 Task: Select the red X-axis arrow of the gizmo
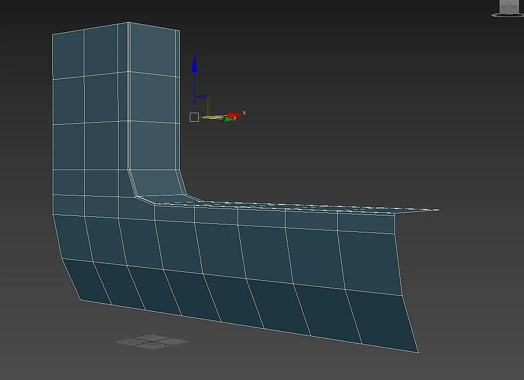click(235, 115)
